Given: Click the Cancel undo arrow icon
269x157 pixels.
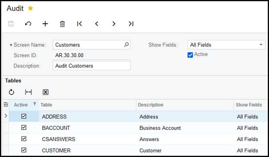Looking at the screenshot, I should pyautogui.click(x=28, y=24).
